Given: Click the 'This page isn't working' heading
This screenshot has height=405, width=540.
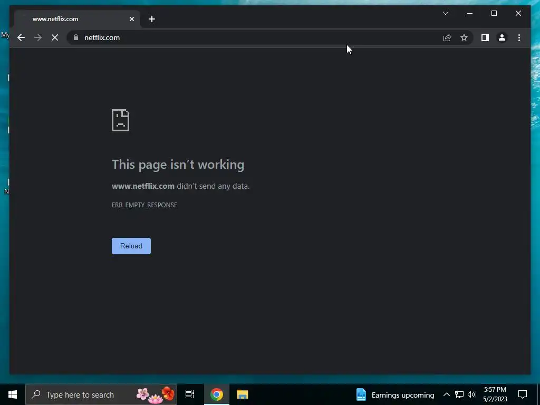Looking at the screenshot, I should (x=178, y=165).
